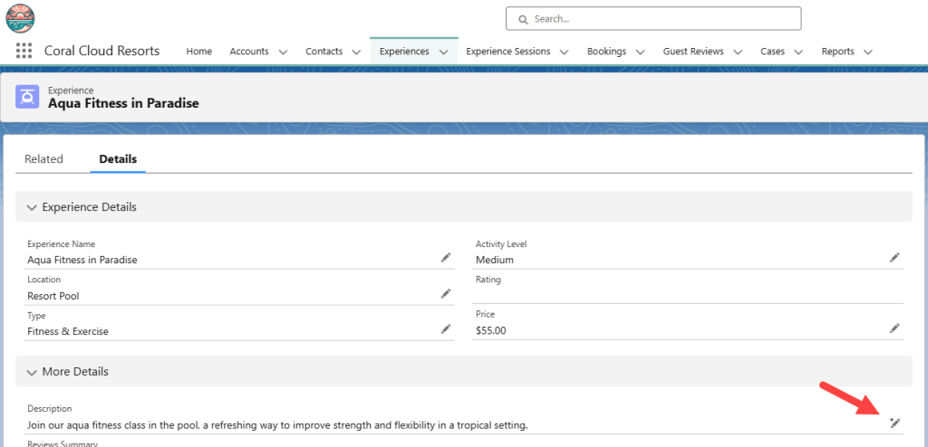This screenshot has height=447, width=928.
Task: Open the Guest Reviews nav tab
Action: 692,52
